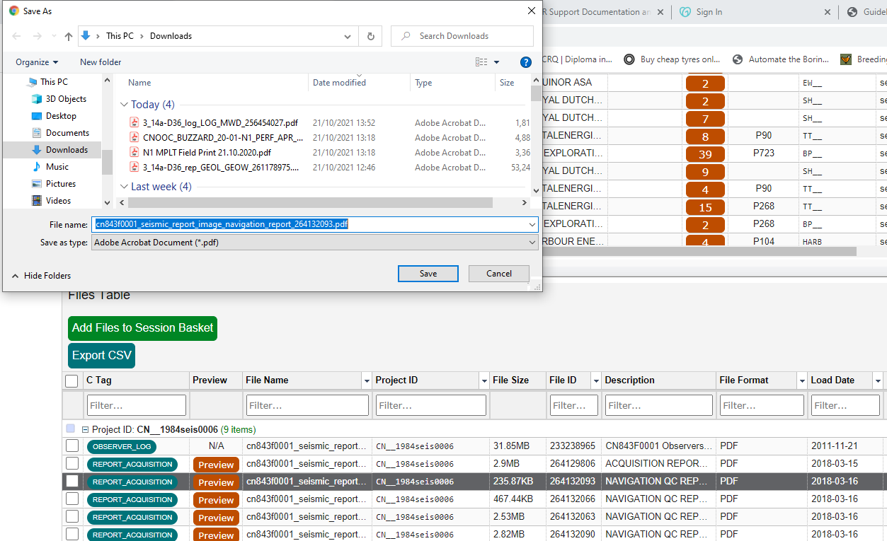Close the R Support Documentation browser tab
The image size is (887, 541).
[x=660, y=12]
